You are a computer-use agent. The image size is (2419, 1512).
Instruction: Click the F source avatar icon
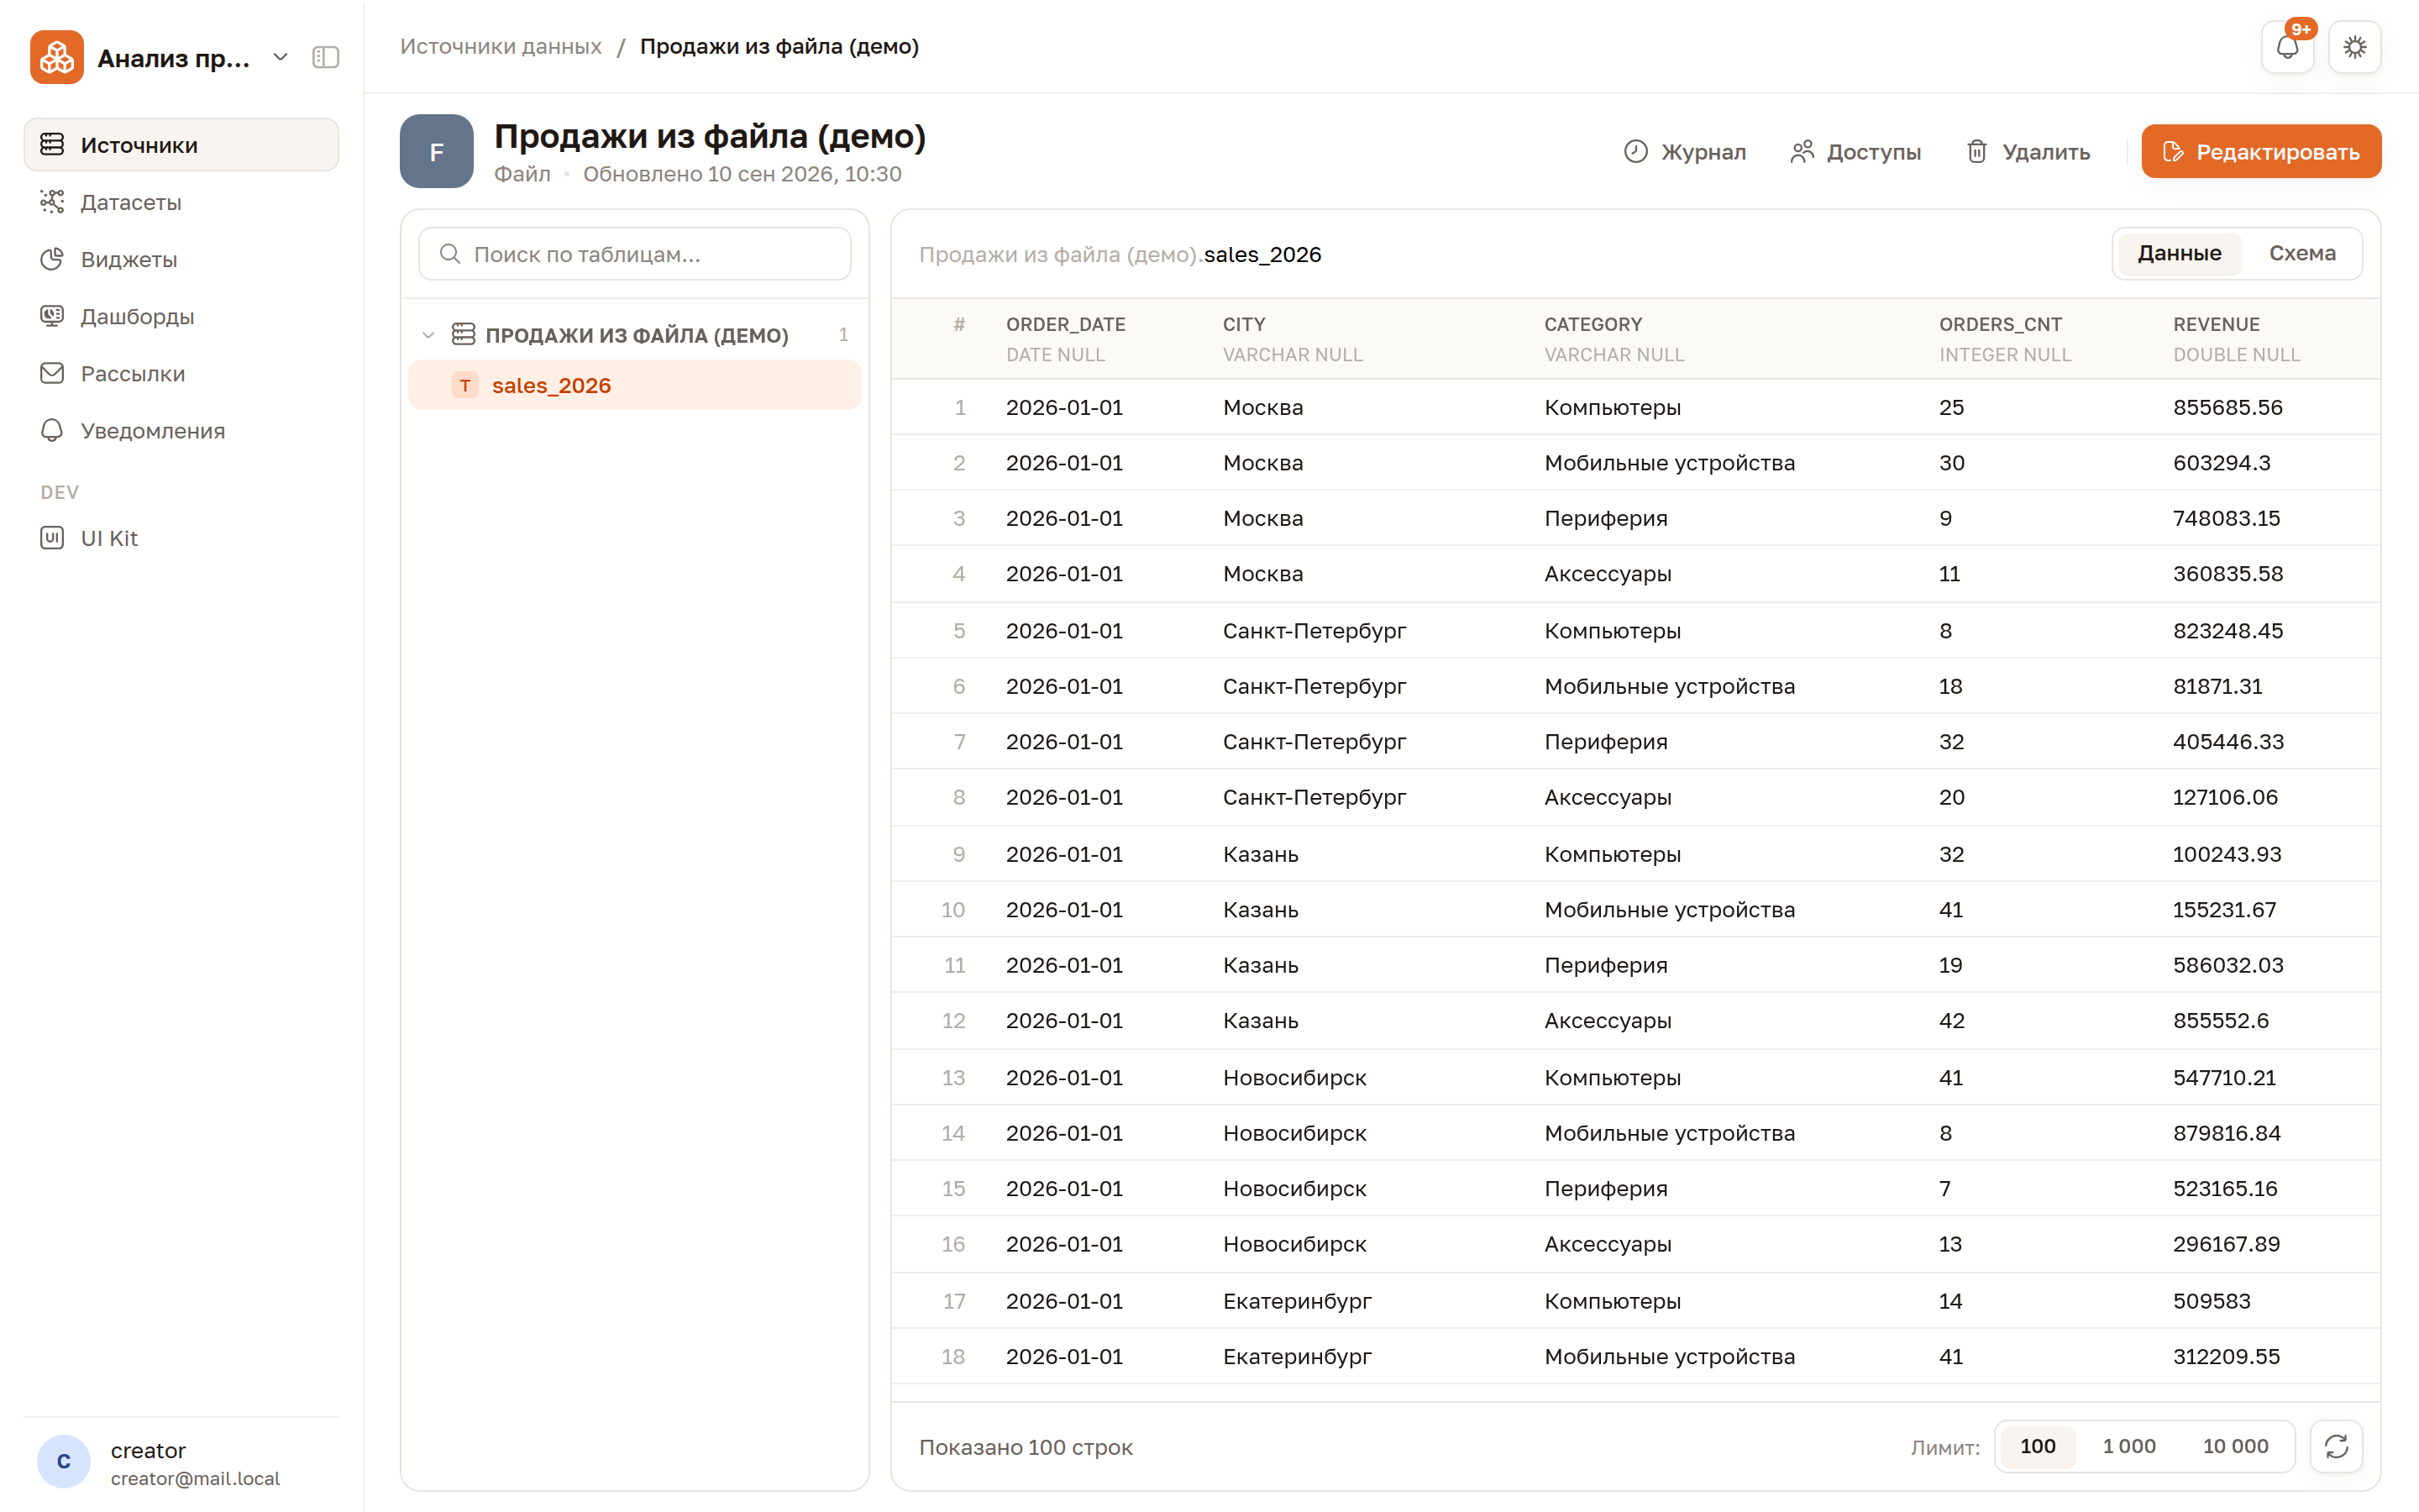pyautogui.click(x=437, y=151)
